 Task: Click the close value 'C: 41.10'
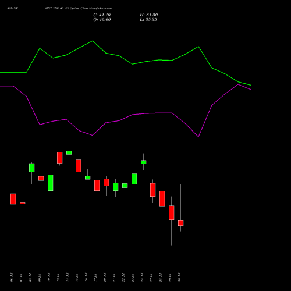click(x=102, y=15)
